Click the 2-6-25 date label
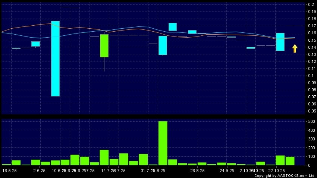Viewport: 317px width, 178px height. pos(39,171)
